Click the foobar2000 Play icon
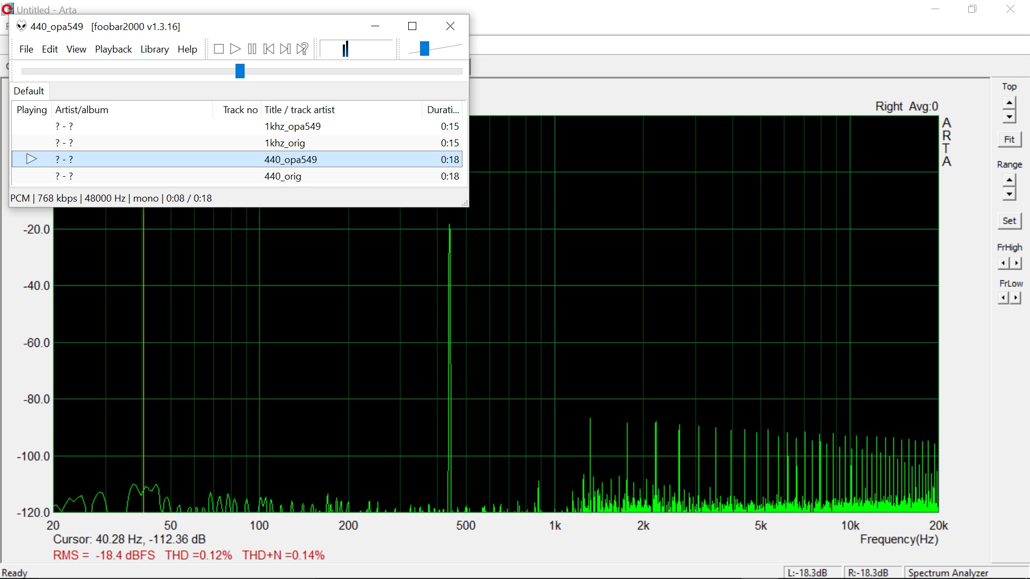The height and width of the screenshot is (579, 1030). 235,49
